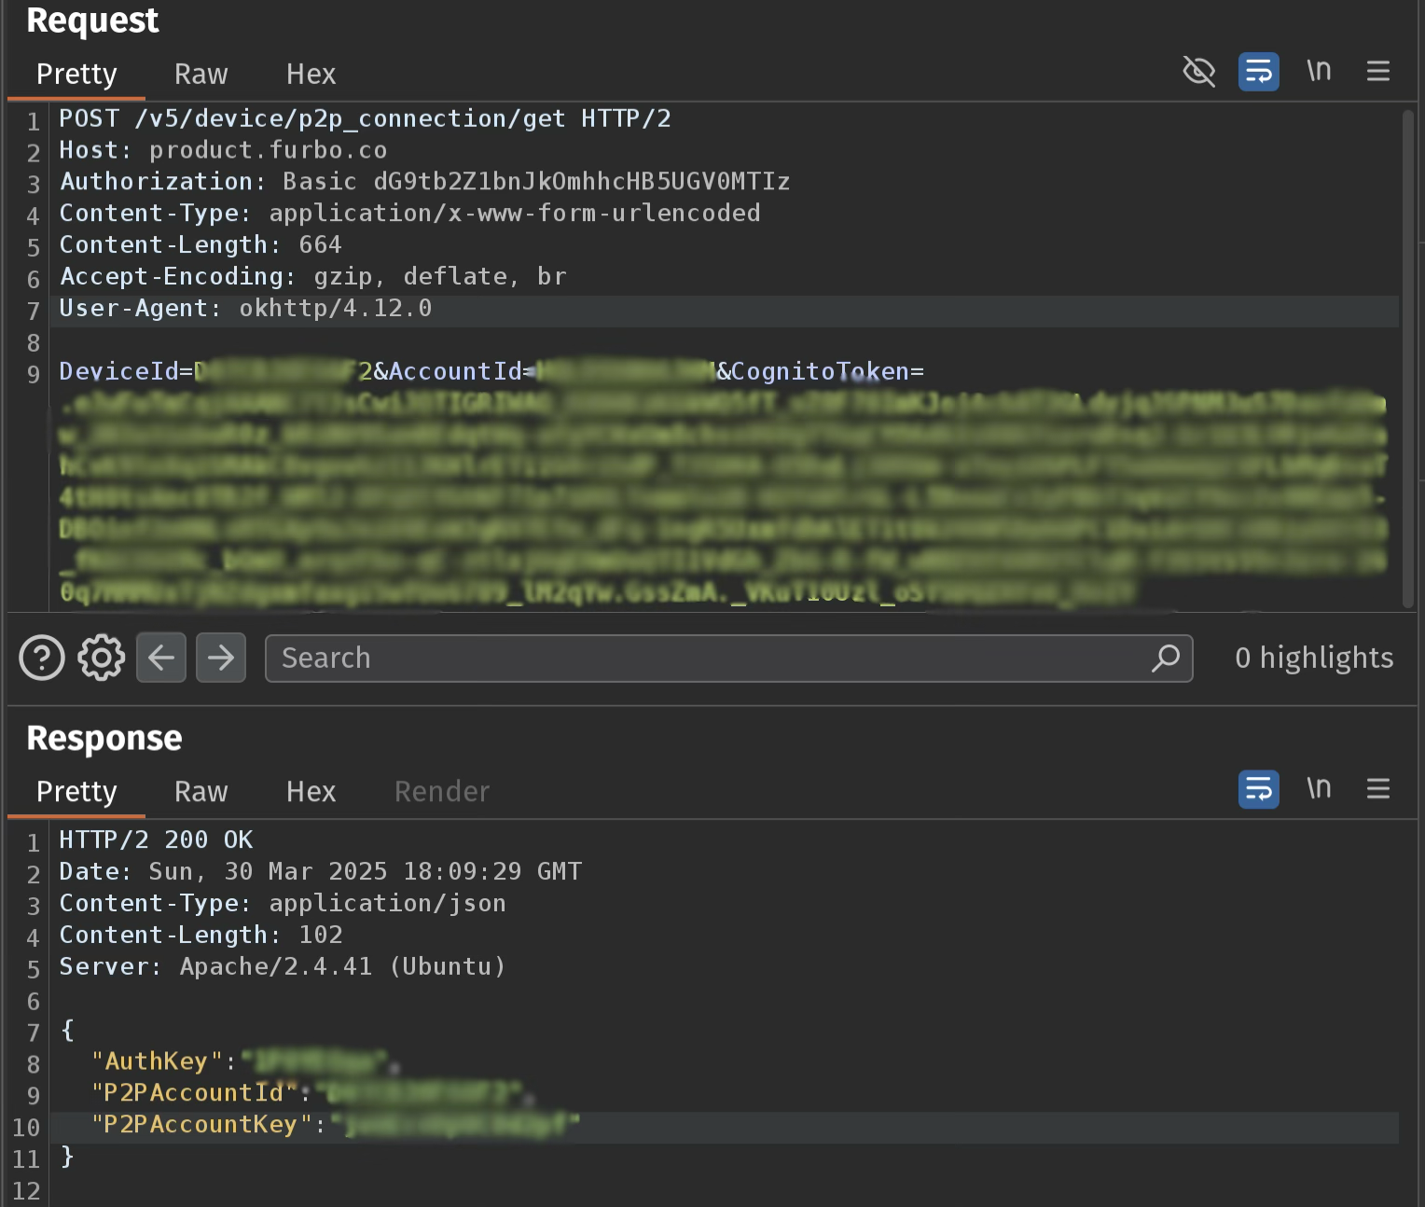This screenshot has width=1425, height=1207.
Task: Switch to the Request Raw tab
Action: pos(201,74)
